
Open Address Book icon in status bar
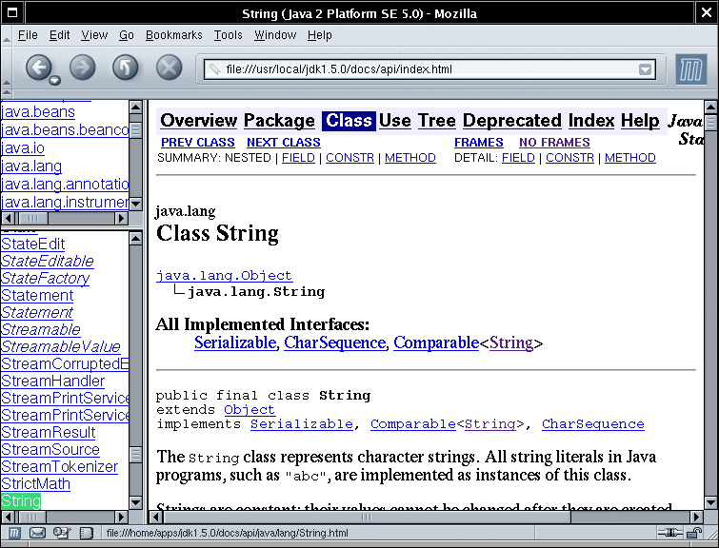point(86,533)
